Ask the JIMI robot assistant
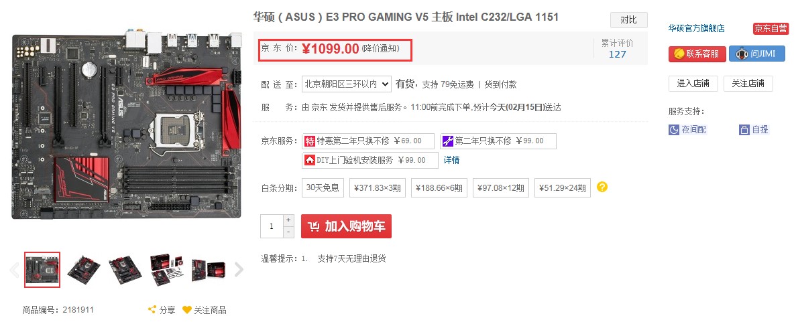The image size is (796, 324). click(x=757, y=54)
